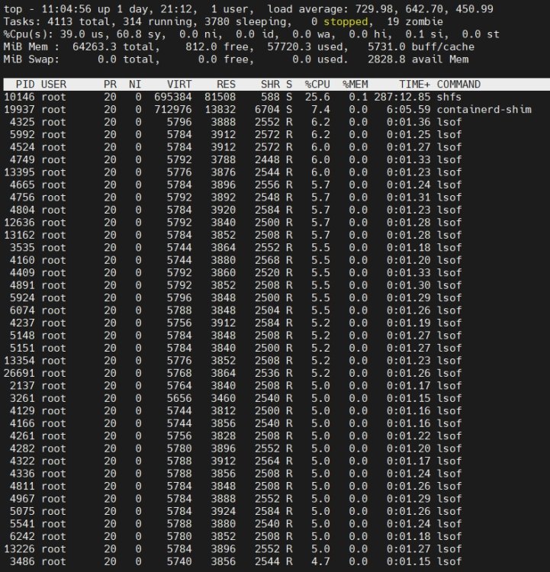Click PID 4409 lsof row

coord(233,273)
